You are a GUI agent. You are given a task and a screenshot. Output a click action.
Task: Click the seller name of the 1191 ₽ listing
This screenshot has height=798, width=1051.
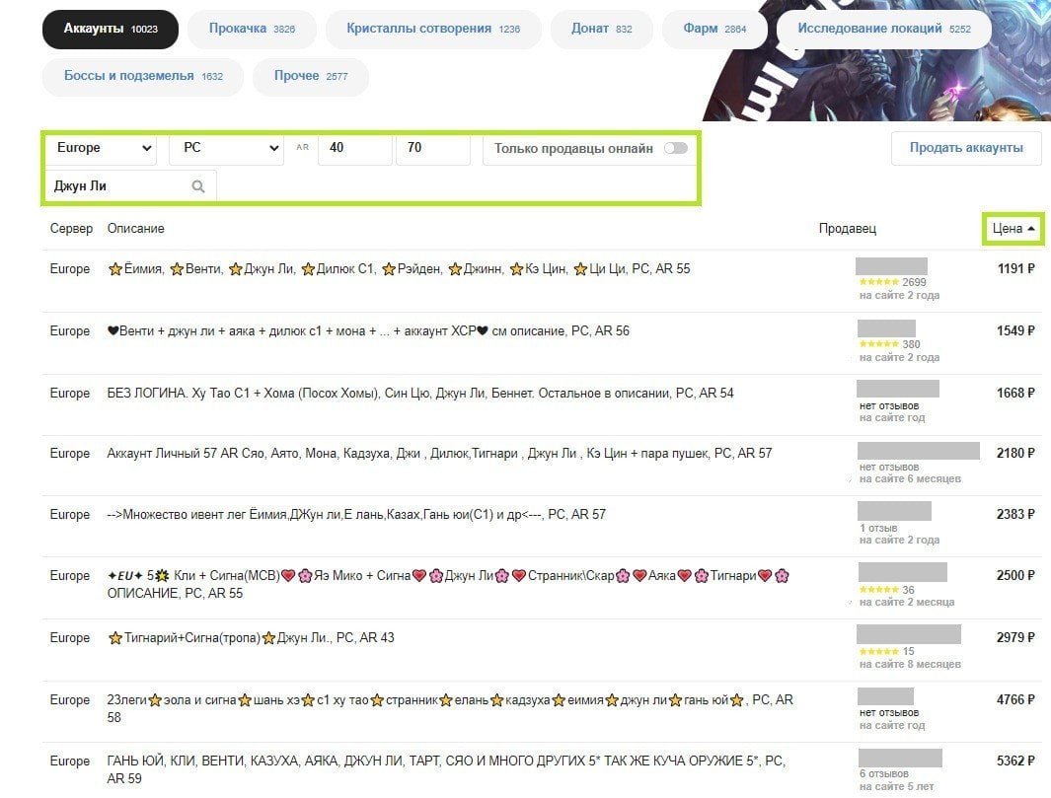[891, 266]
